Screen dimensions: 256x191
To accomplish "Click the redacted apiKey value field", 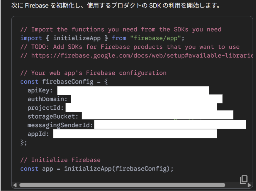I will [x=133, y=90].
